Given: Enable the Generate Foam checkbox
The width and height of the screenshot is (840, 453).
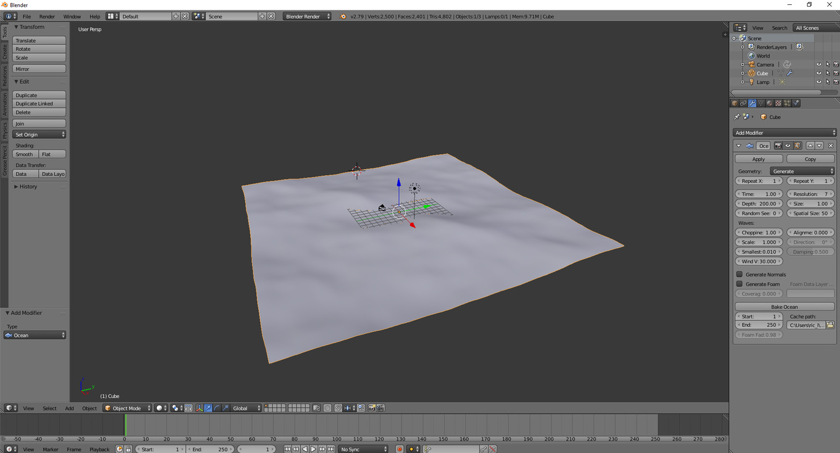Looking at the screenshot, I should click(739, 284).
